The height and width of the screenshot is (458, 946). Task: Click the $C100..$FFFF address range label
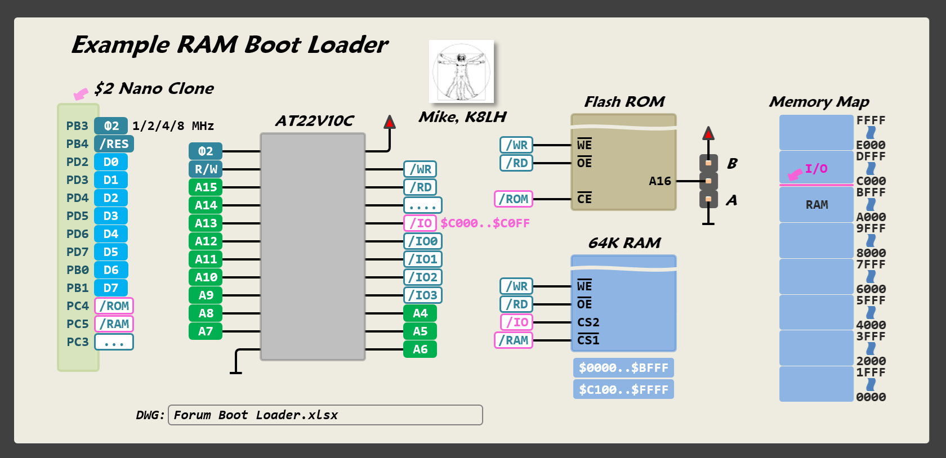point(623,389)
